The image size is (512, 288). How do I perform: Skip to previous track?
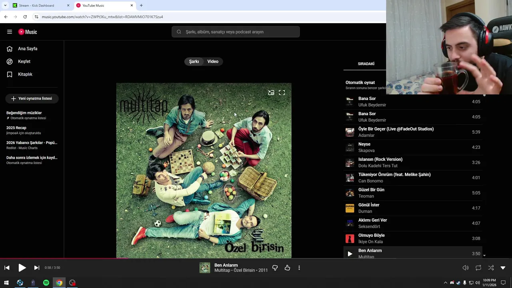click(x=7, y=268)
